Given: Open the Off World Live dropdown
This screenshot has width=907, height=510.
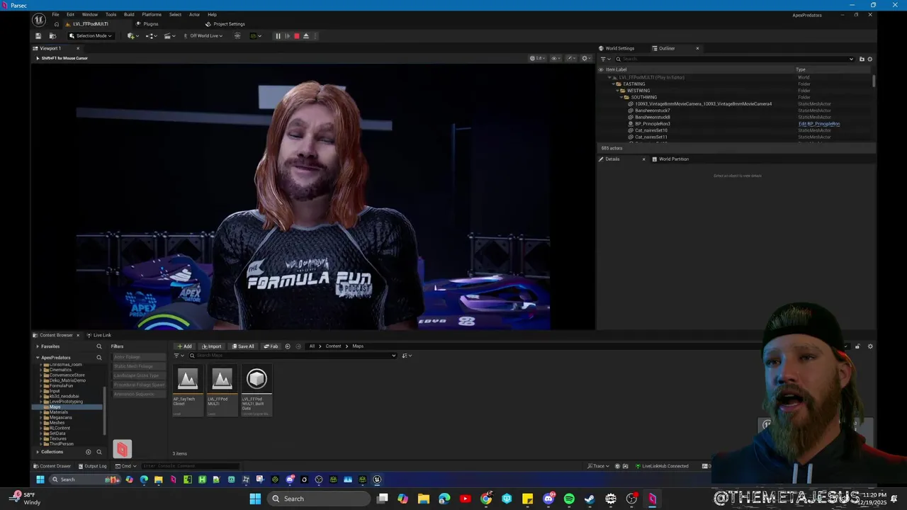Looking at the screenshot, I should point(203,36).
